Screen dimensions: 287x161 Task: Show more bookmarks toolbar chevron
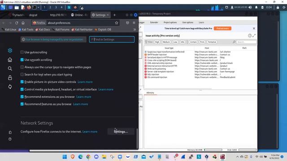[135, 30]
